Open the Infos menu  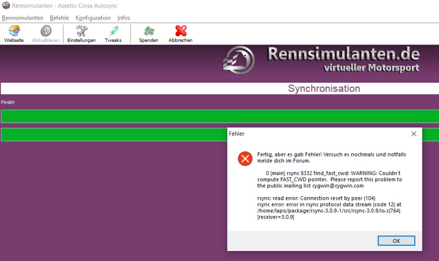[124, 18]
